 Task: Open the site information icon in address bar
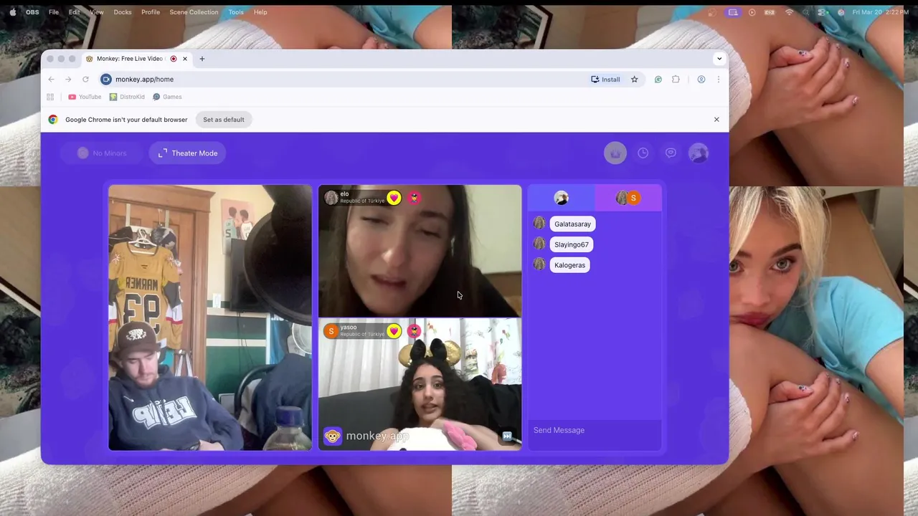(106, 80)
